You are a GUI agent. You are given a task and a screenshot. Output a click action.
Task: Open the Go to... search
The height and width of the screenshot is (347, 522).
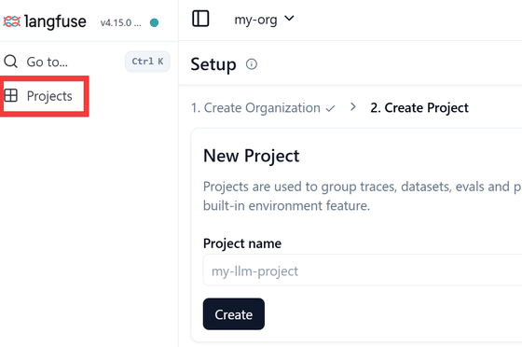pos(48,62)
